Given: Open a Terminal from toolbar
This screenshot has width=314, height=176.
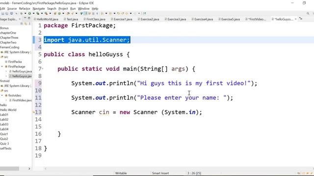Looking at the screenshot, I should tap(12, 13).
